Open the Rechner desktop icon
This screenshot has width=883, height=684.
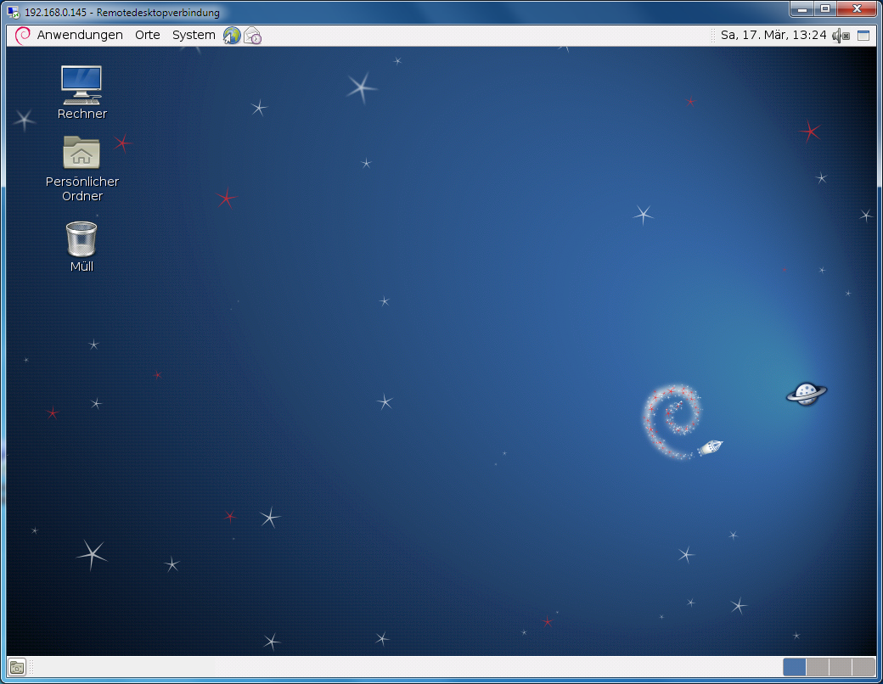coord(82,85)
